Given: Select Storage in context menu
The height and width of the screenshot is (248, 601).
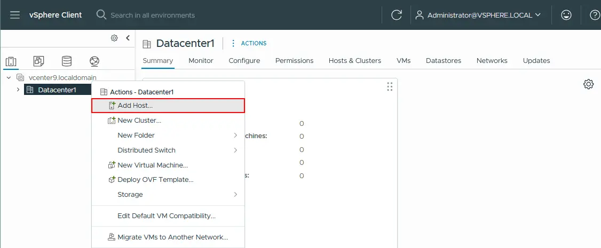Looking at the screenshot, I should pos(168,195).
